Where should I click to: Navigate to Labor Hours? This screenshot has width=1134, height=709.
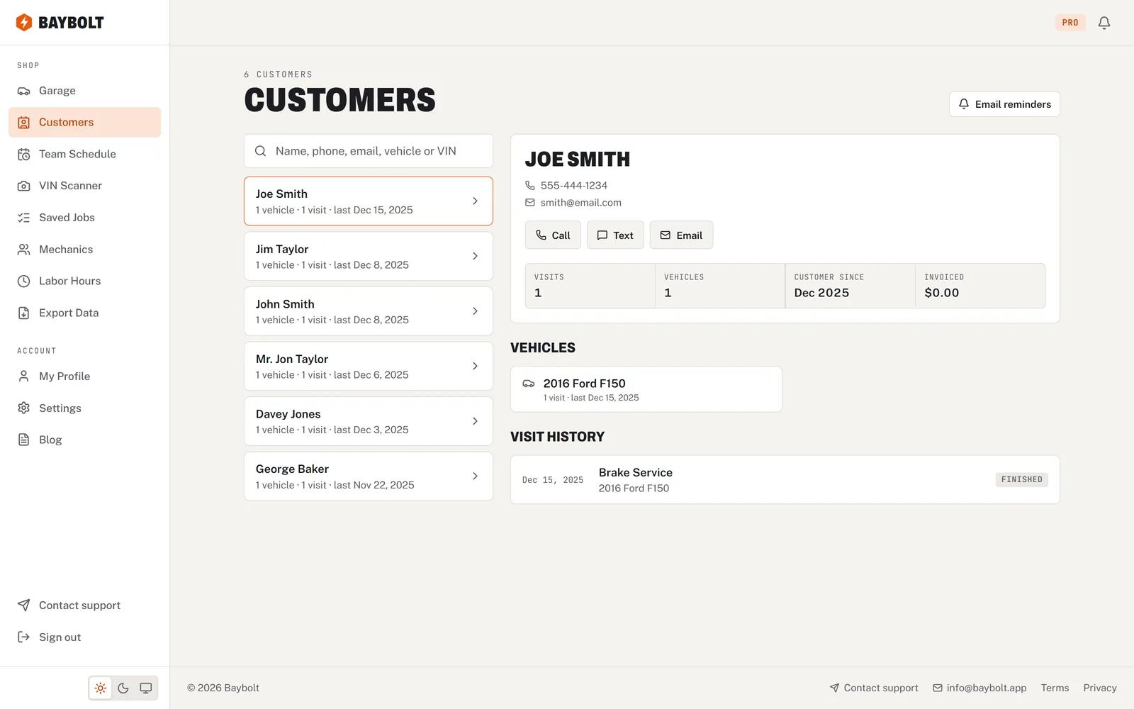pyautogui.click(x=85, y=281)
